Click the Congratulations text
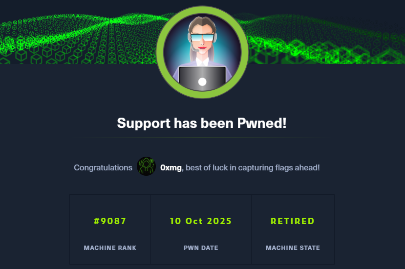 [103, 167]
